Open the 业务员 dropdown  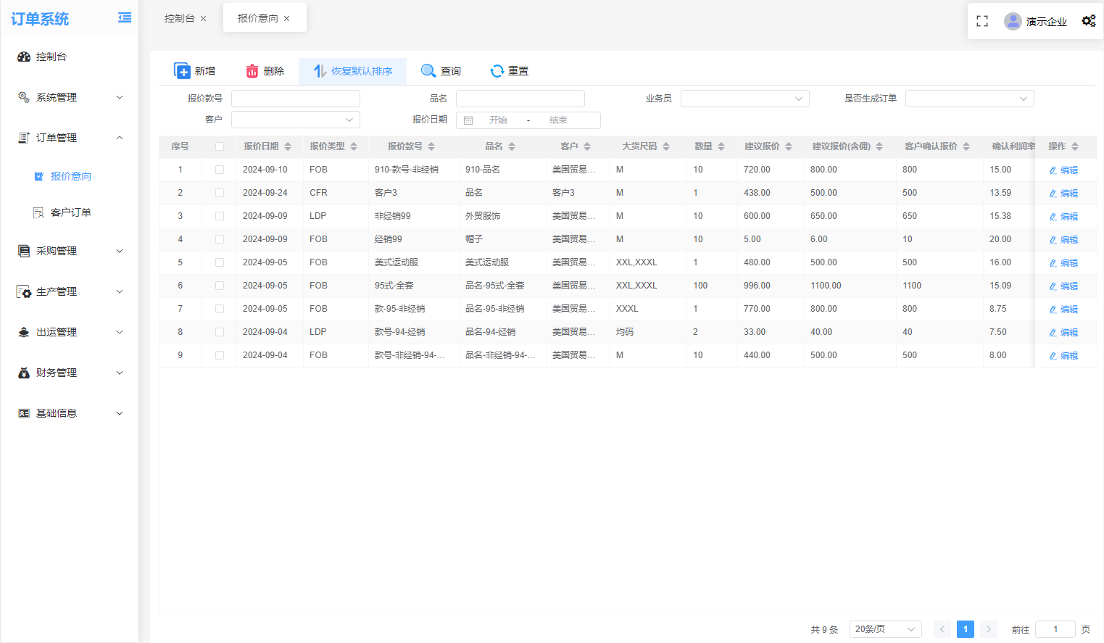click(744, 99)
